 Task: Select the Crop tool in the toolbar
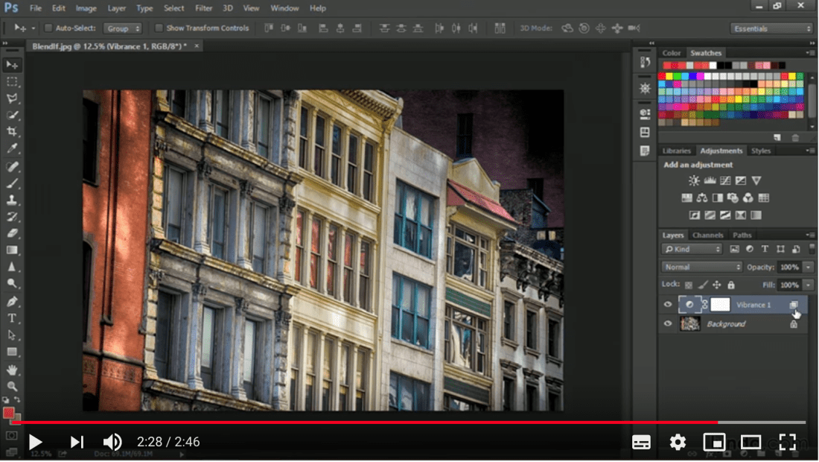[x=13, y=132]
